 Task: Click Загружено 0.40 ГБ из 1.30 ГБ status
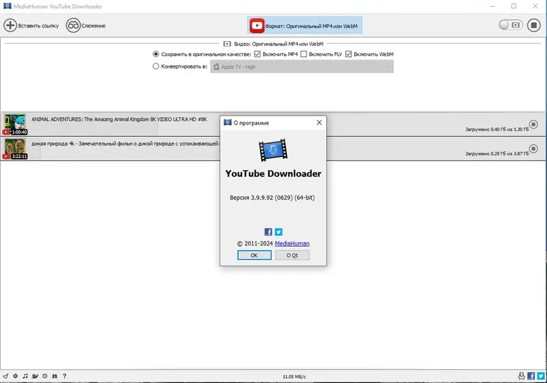[497, 129]
